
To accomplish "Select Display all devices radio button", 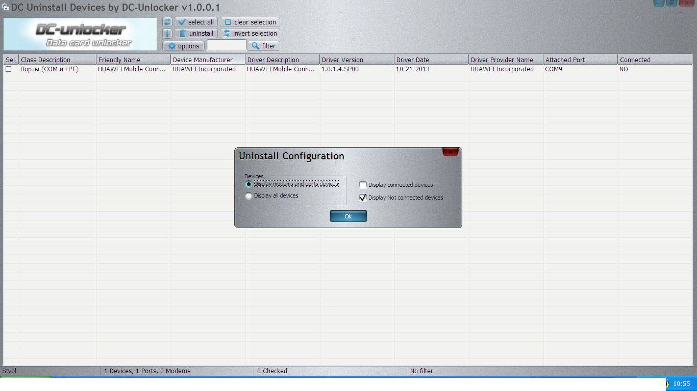I will pos(249,196).
